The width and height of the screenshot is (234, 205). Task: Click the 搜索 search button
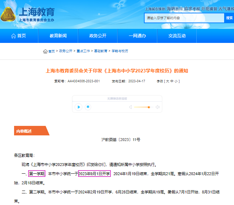[x=229, y=18]
